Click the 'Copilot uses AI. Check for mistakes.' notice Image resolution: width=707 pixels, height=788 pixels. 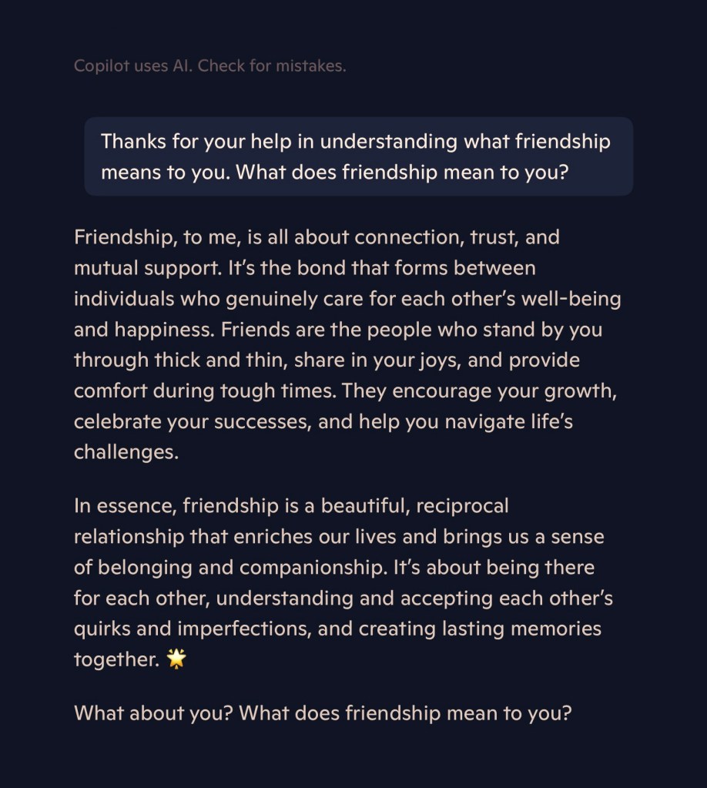coord(209,66)
